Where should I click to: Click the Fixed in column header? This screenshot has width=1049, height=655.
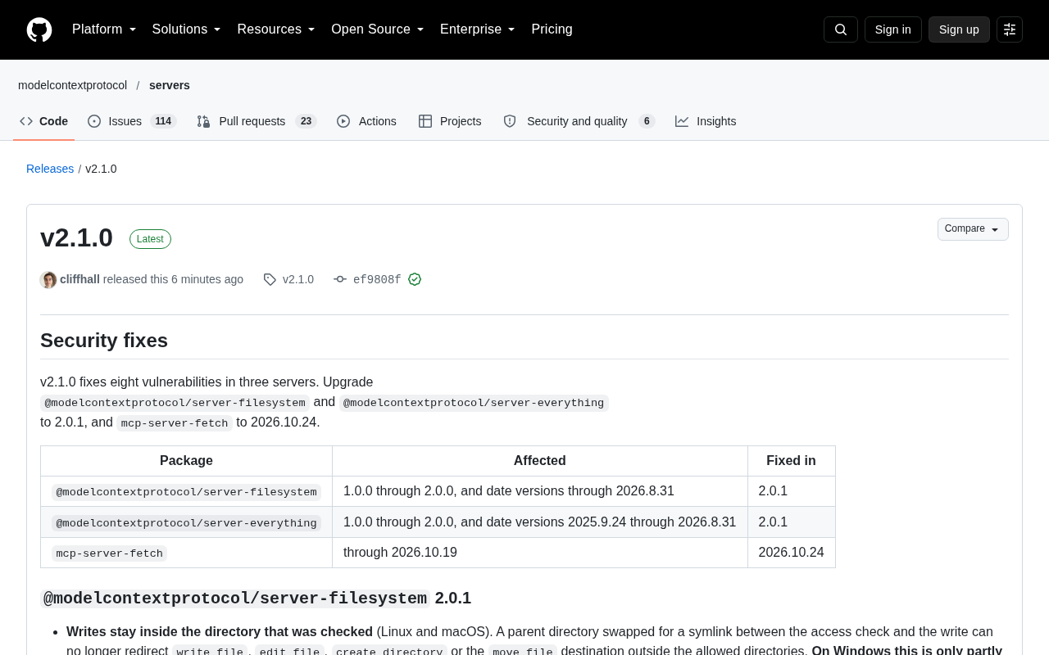791,461
